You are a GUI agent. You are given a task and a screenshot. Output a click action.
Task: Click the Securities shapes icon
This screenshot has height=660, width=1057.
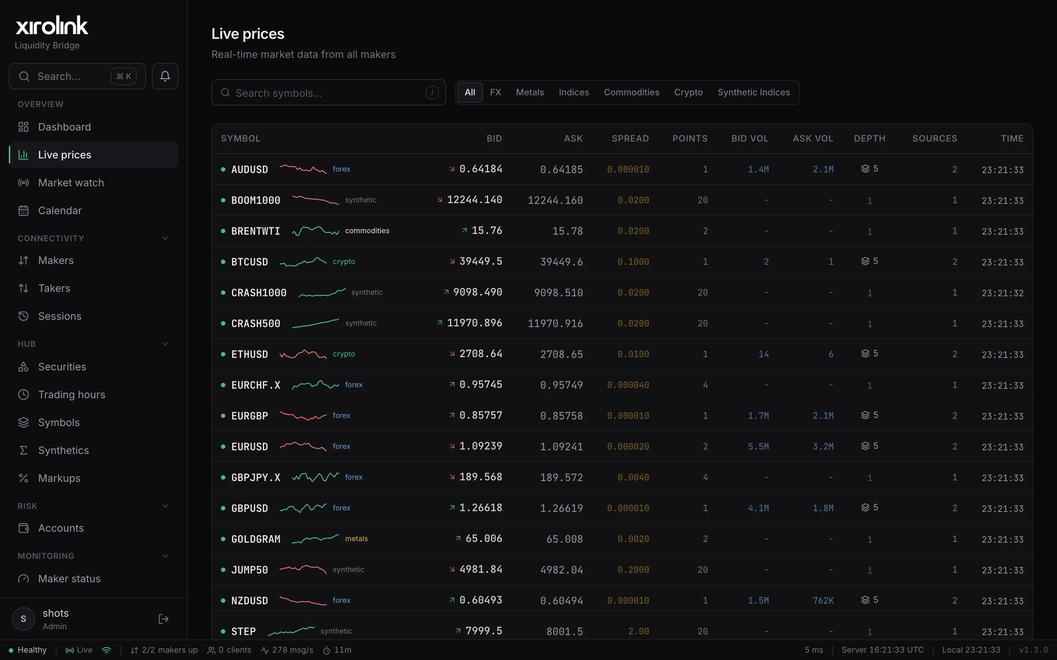[23, 367]
